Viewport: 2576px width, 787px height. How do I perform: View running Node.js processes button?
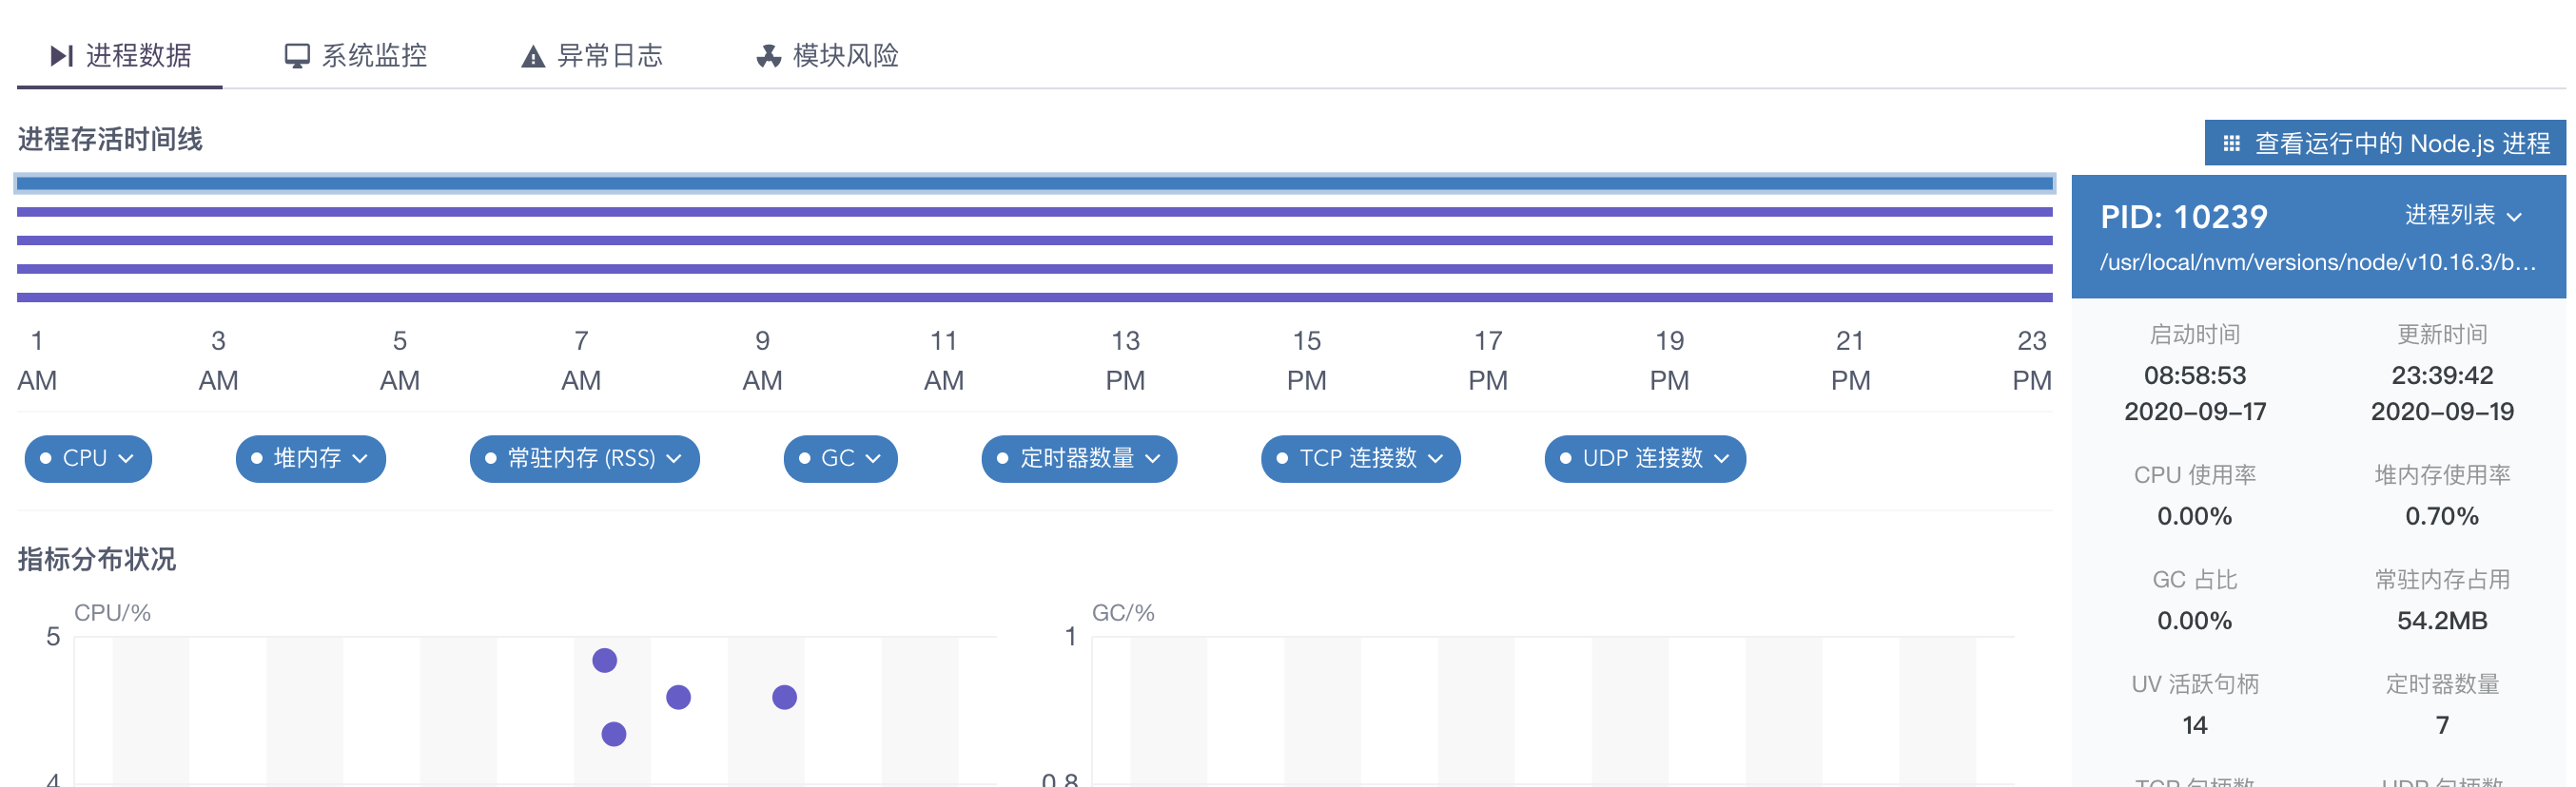click(2385, 144)
